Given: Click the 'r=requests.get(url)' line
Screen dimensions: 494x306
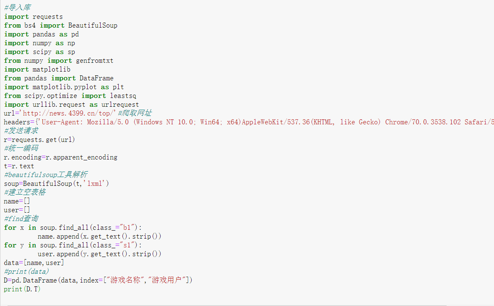Looking at the screenshot, I should [39, 140].
